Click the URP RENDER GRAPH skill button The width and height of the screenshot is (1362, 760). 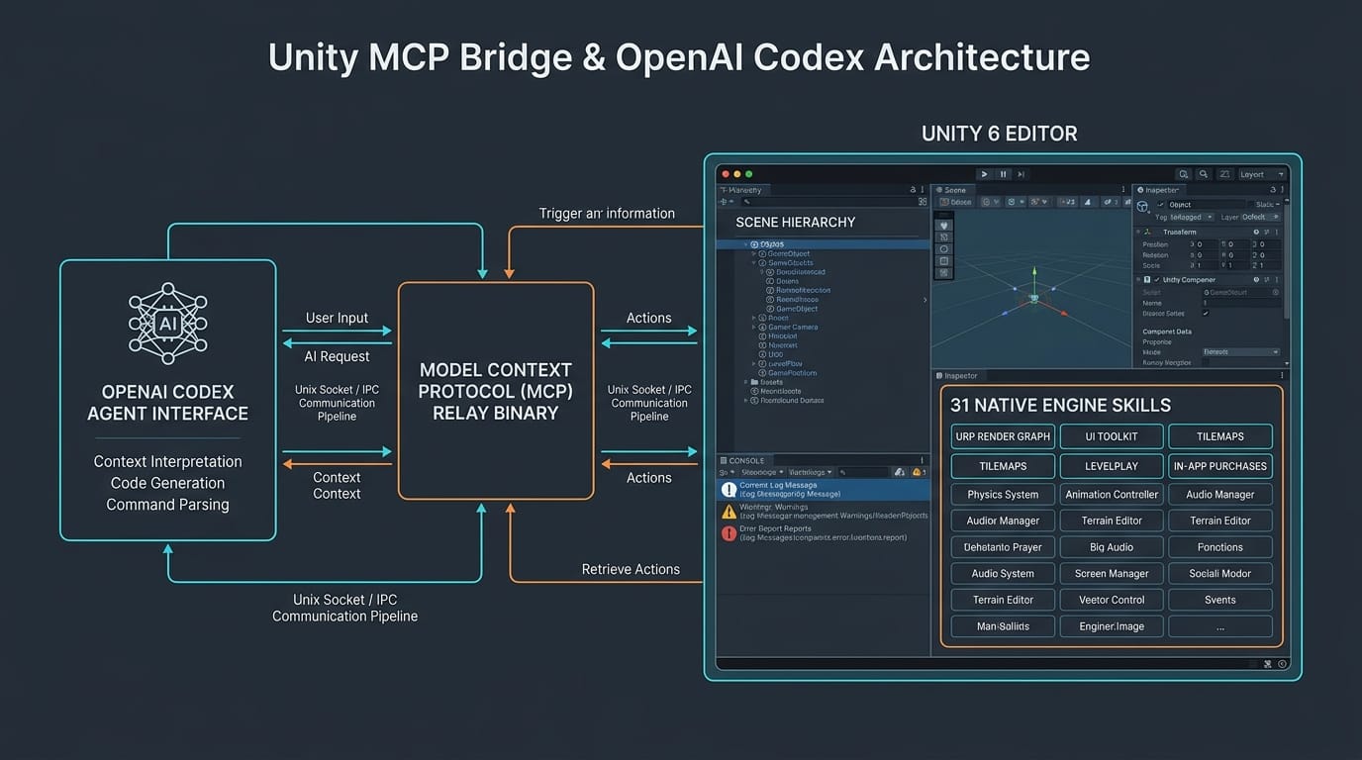tap(1003, 436)
